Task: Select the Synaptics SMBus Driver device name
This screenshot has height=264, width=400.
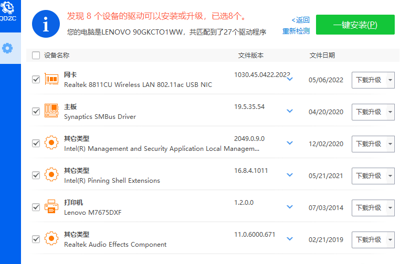Action: click(x=100, y=117)
